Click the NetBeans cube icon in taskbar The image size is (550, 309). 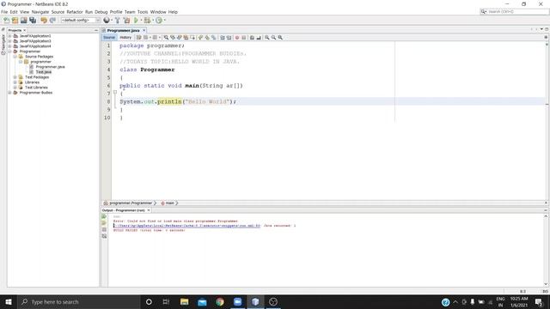pos(255,301)
